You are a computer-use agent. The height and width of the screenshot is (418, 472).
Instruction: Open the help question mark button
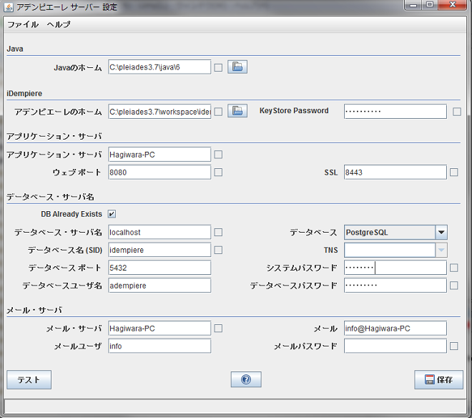point(246,379)
